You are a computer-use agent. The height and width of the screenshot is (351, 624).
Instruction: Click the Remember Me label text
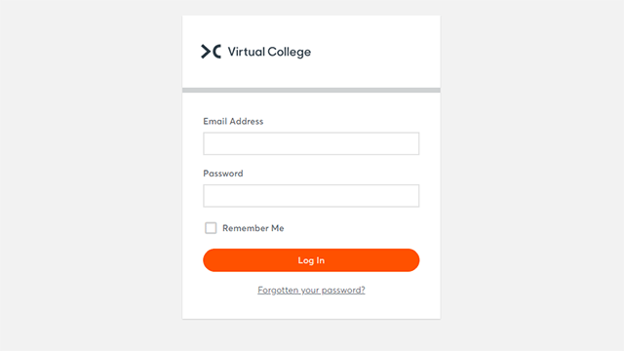pyautogui.click(x=253, y=228)
